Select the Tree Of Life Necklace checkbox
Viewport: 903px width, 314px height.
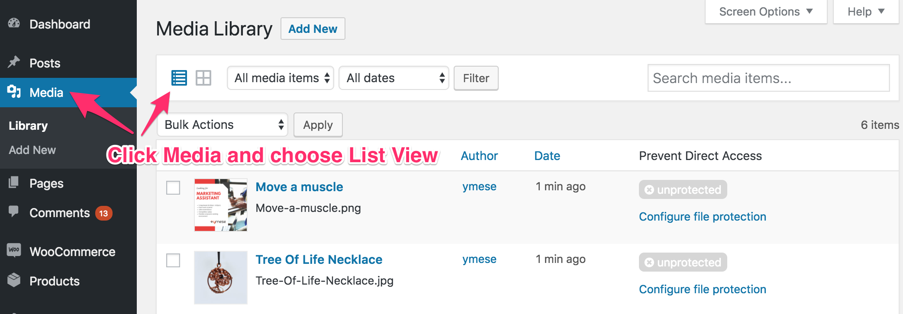pos(173,260)
